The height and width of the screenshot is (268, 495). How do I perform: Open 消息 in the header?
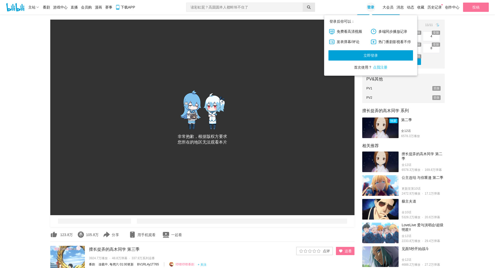pos(400,7)
